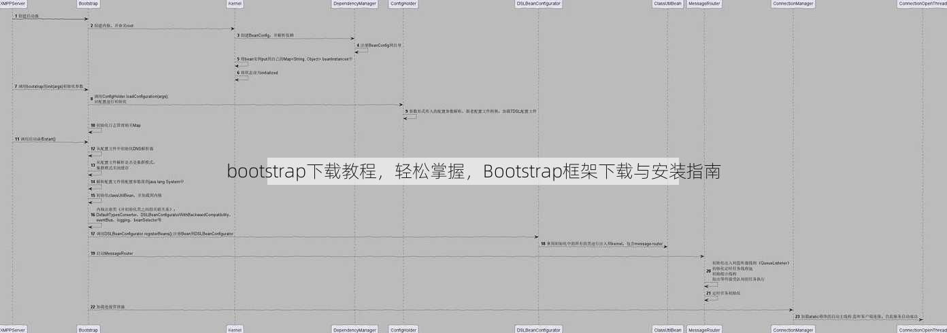Click the top Bootstrap participant box
Screen dimensions: 947x333
tap(88, 3)
